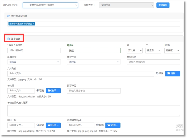
Task: Click the 单位会员代表人简历 text area
Action: click(94, 111)
